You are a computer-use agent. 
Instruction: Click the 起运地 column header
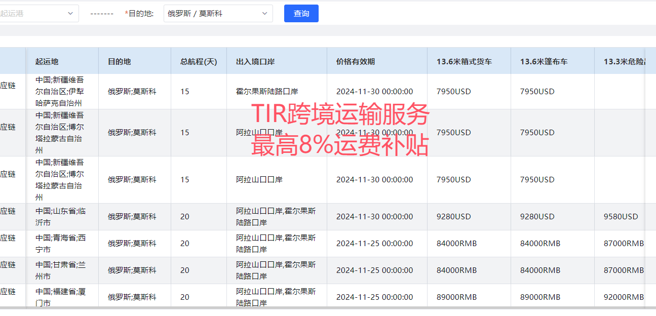pyautogui.click(x=47, y=61)
